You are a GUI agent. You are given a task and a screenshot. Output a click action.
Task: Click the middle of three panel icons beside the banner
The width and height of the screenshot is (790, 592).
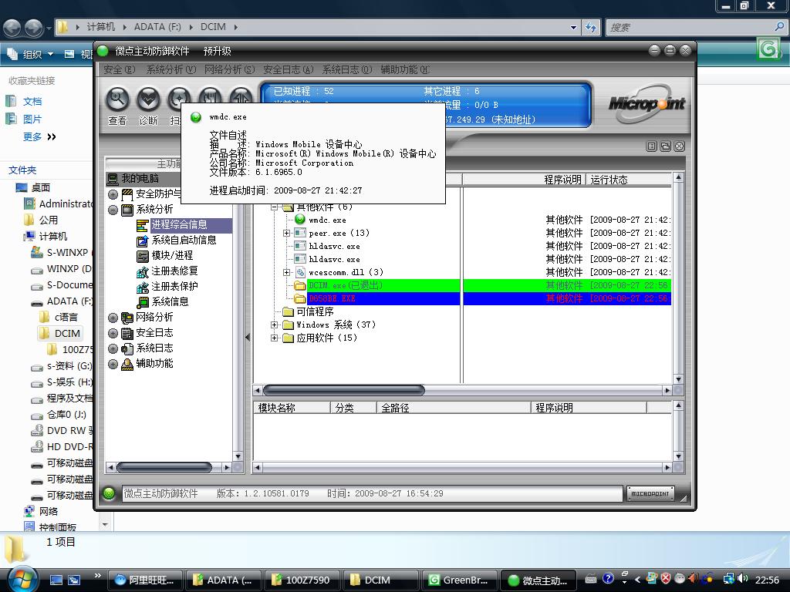click(666, 146)
